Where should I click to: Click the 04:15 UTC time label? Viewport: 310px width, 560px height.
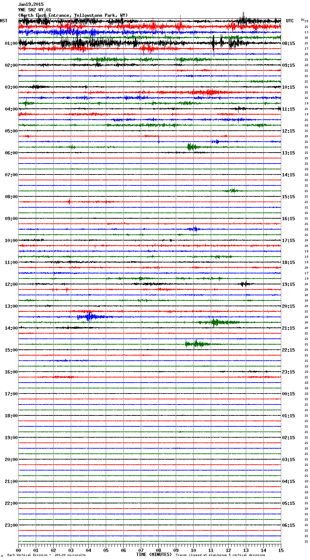[x=288, y=482]
